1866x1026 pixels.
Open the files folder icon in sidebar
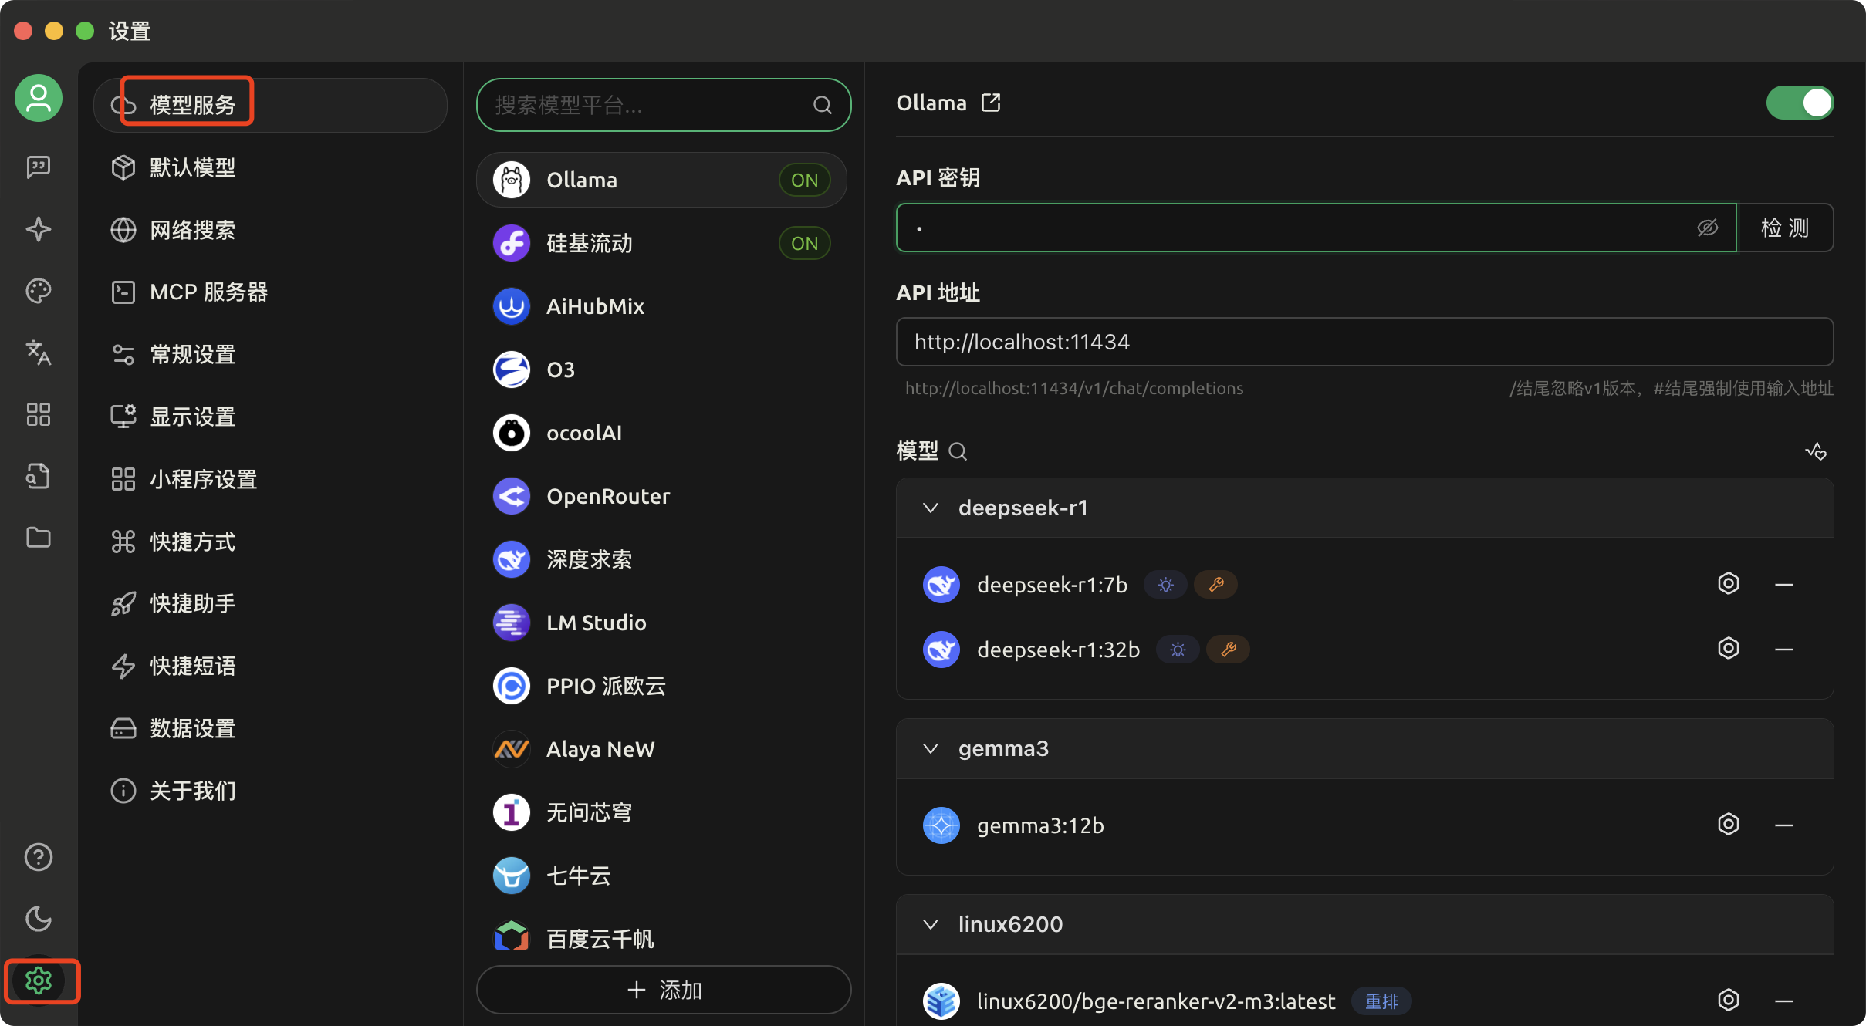coord(39,538)
